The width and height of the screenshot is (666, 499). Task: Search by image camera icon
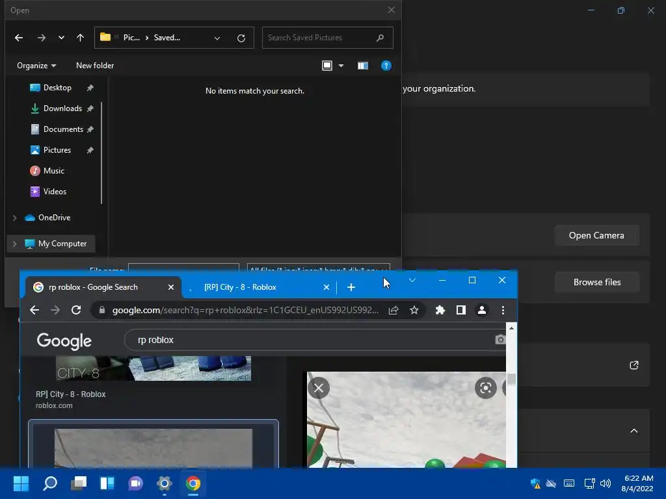(x=500, y=339)
